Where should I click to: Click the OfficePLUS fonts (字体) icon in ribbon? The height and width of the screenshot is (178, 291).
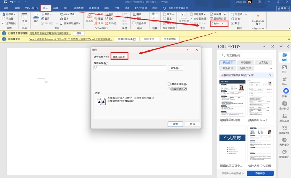[99, 23]
